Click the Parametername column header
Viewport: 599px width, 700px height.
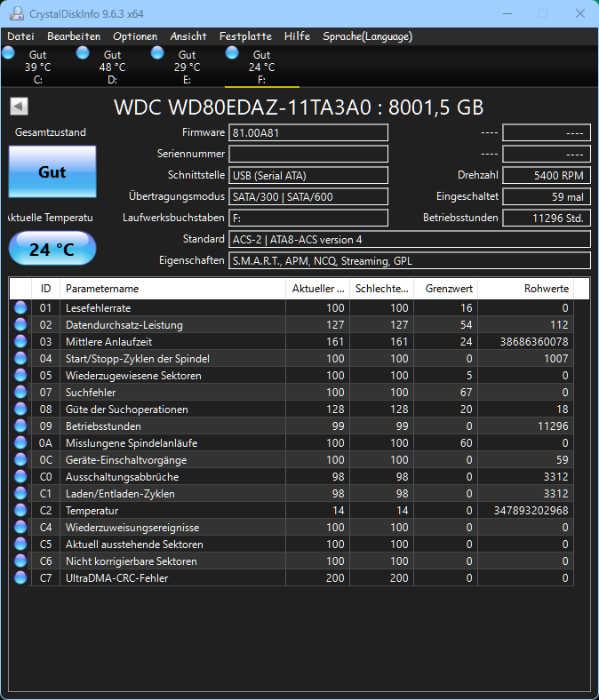click(x=173, y=289)
